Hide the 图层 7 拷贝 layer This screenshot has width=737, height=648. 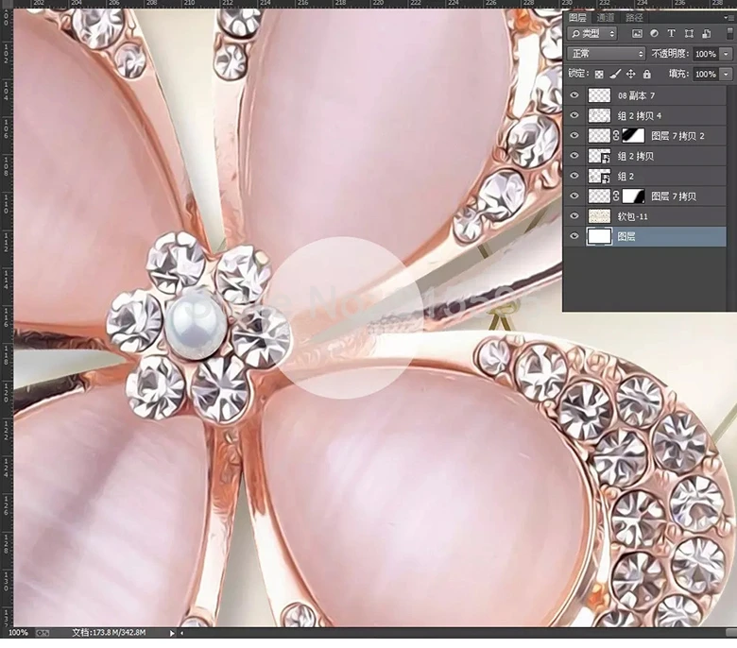coord(574,196)
